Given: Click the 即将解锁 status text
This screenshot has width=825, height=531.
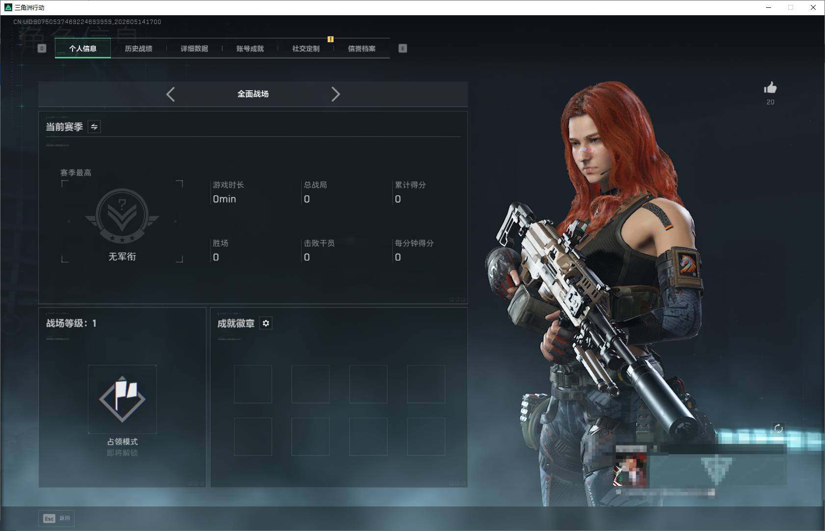Looking at the screenshot, I should click(x=122, y=453).
